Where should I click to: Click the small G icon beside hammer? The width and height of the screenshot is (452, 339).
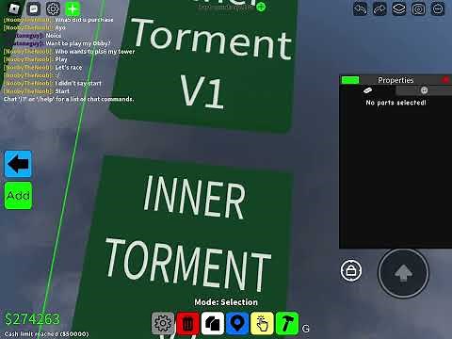point(306,329)
